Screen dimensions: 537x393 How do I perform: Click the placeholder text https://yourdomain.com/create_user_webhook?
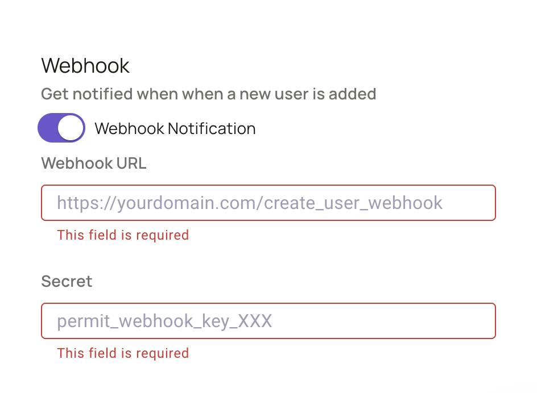coord(249,203)
